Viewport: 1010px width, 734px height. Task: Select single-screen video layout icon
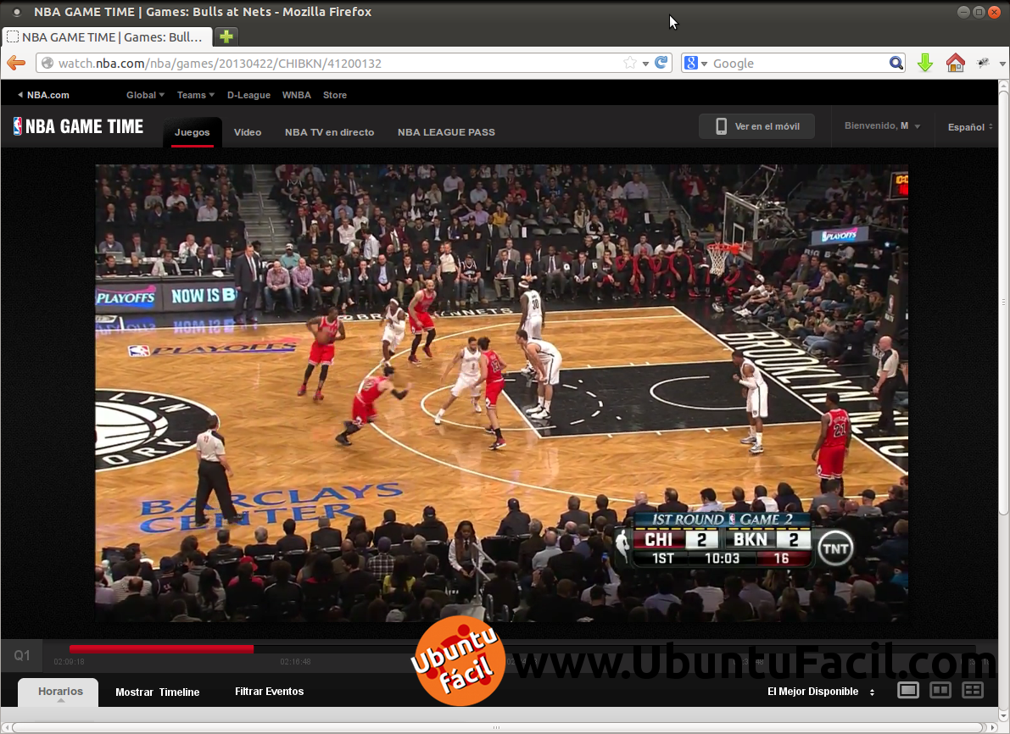907,691
